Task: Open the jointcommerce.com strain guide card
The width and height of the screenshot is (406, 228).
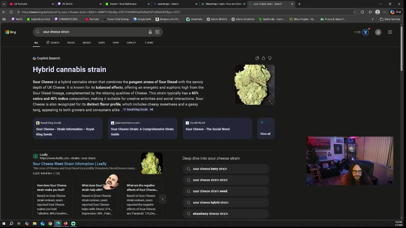Action: pos(142,129)
